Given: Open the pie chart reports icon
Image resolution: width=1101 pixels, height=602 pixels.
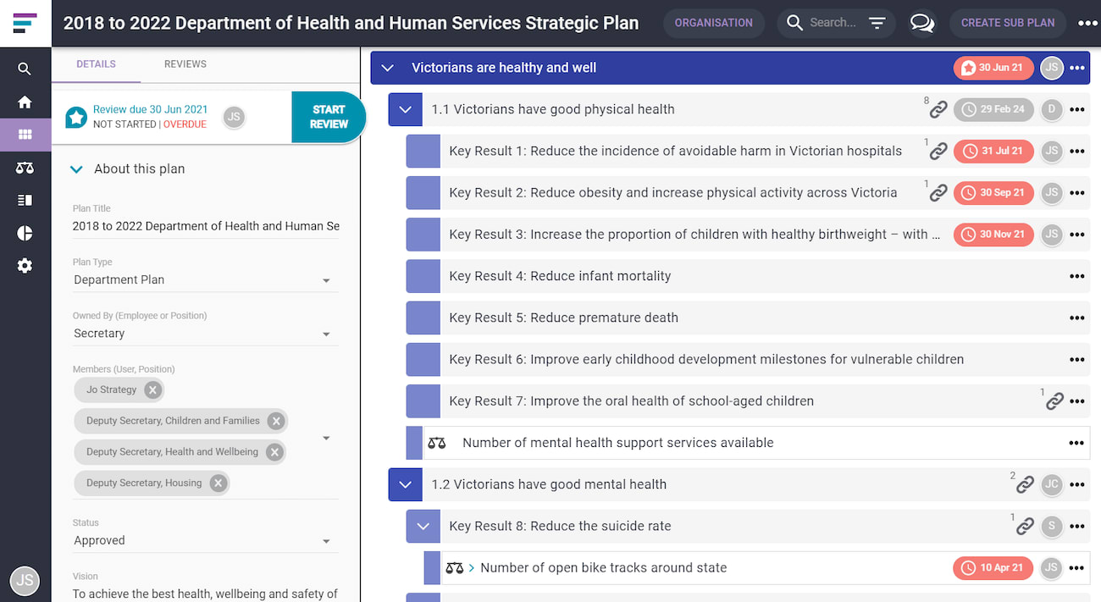Looking at the screenshot, I should 25,233.
